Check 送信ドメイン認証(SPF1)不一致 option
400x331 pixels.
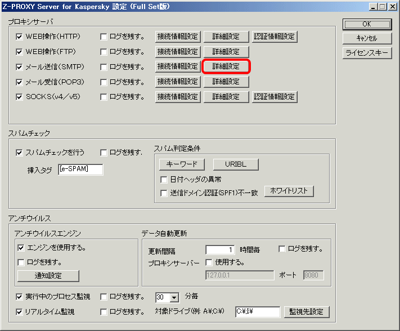[164, 193]
